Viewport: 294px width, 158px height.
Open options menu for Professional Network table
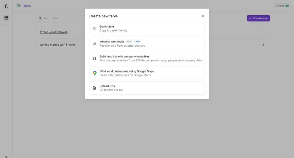click(263, 32)
